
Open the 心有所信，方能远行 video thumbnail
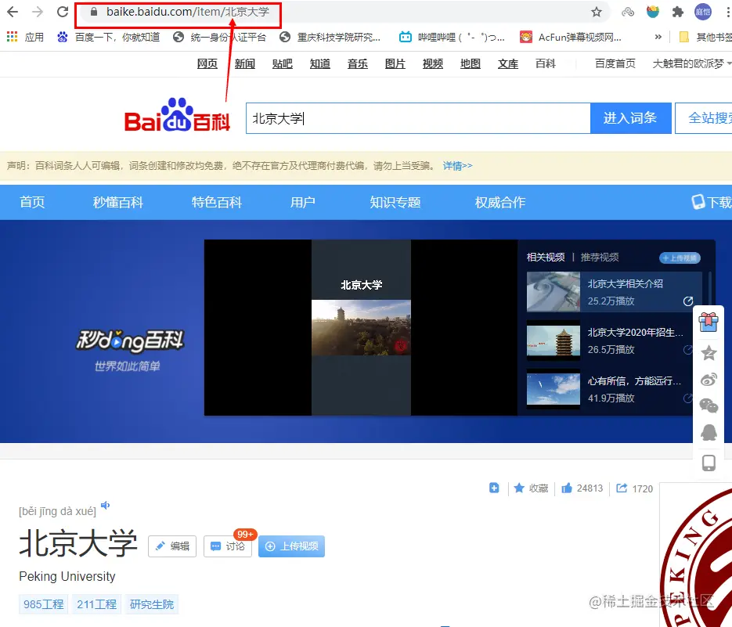point(554,389)
